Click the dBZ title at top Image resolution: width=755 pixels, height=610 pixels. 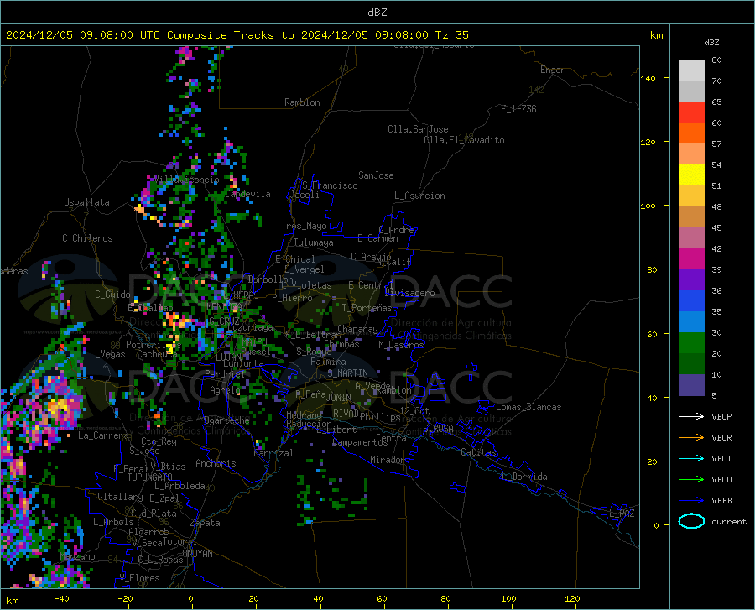pos(377,13)
